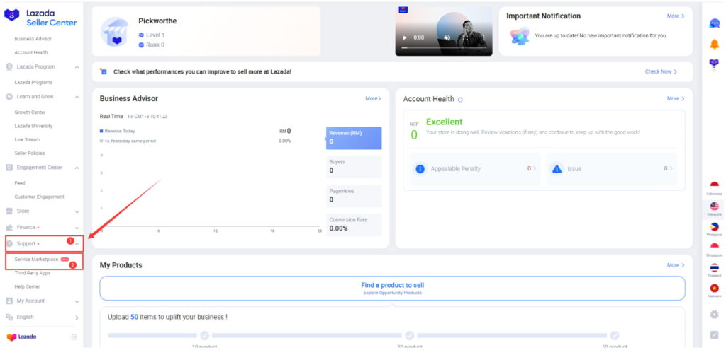726x355 pixels.
Task: Open the English language submenu
Action: (x=77, y=318)
